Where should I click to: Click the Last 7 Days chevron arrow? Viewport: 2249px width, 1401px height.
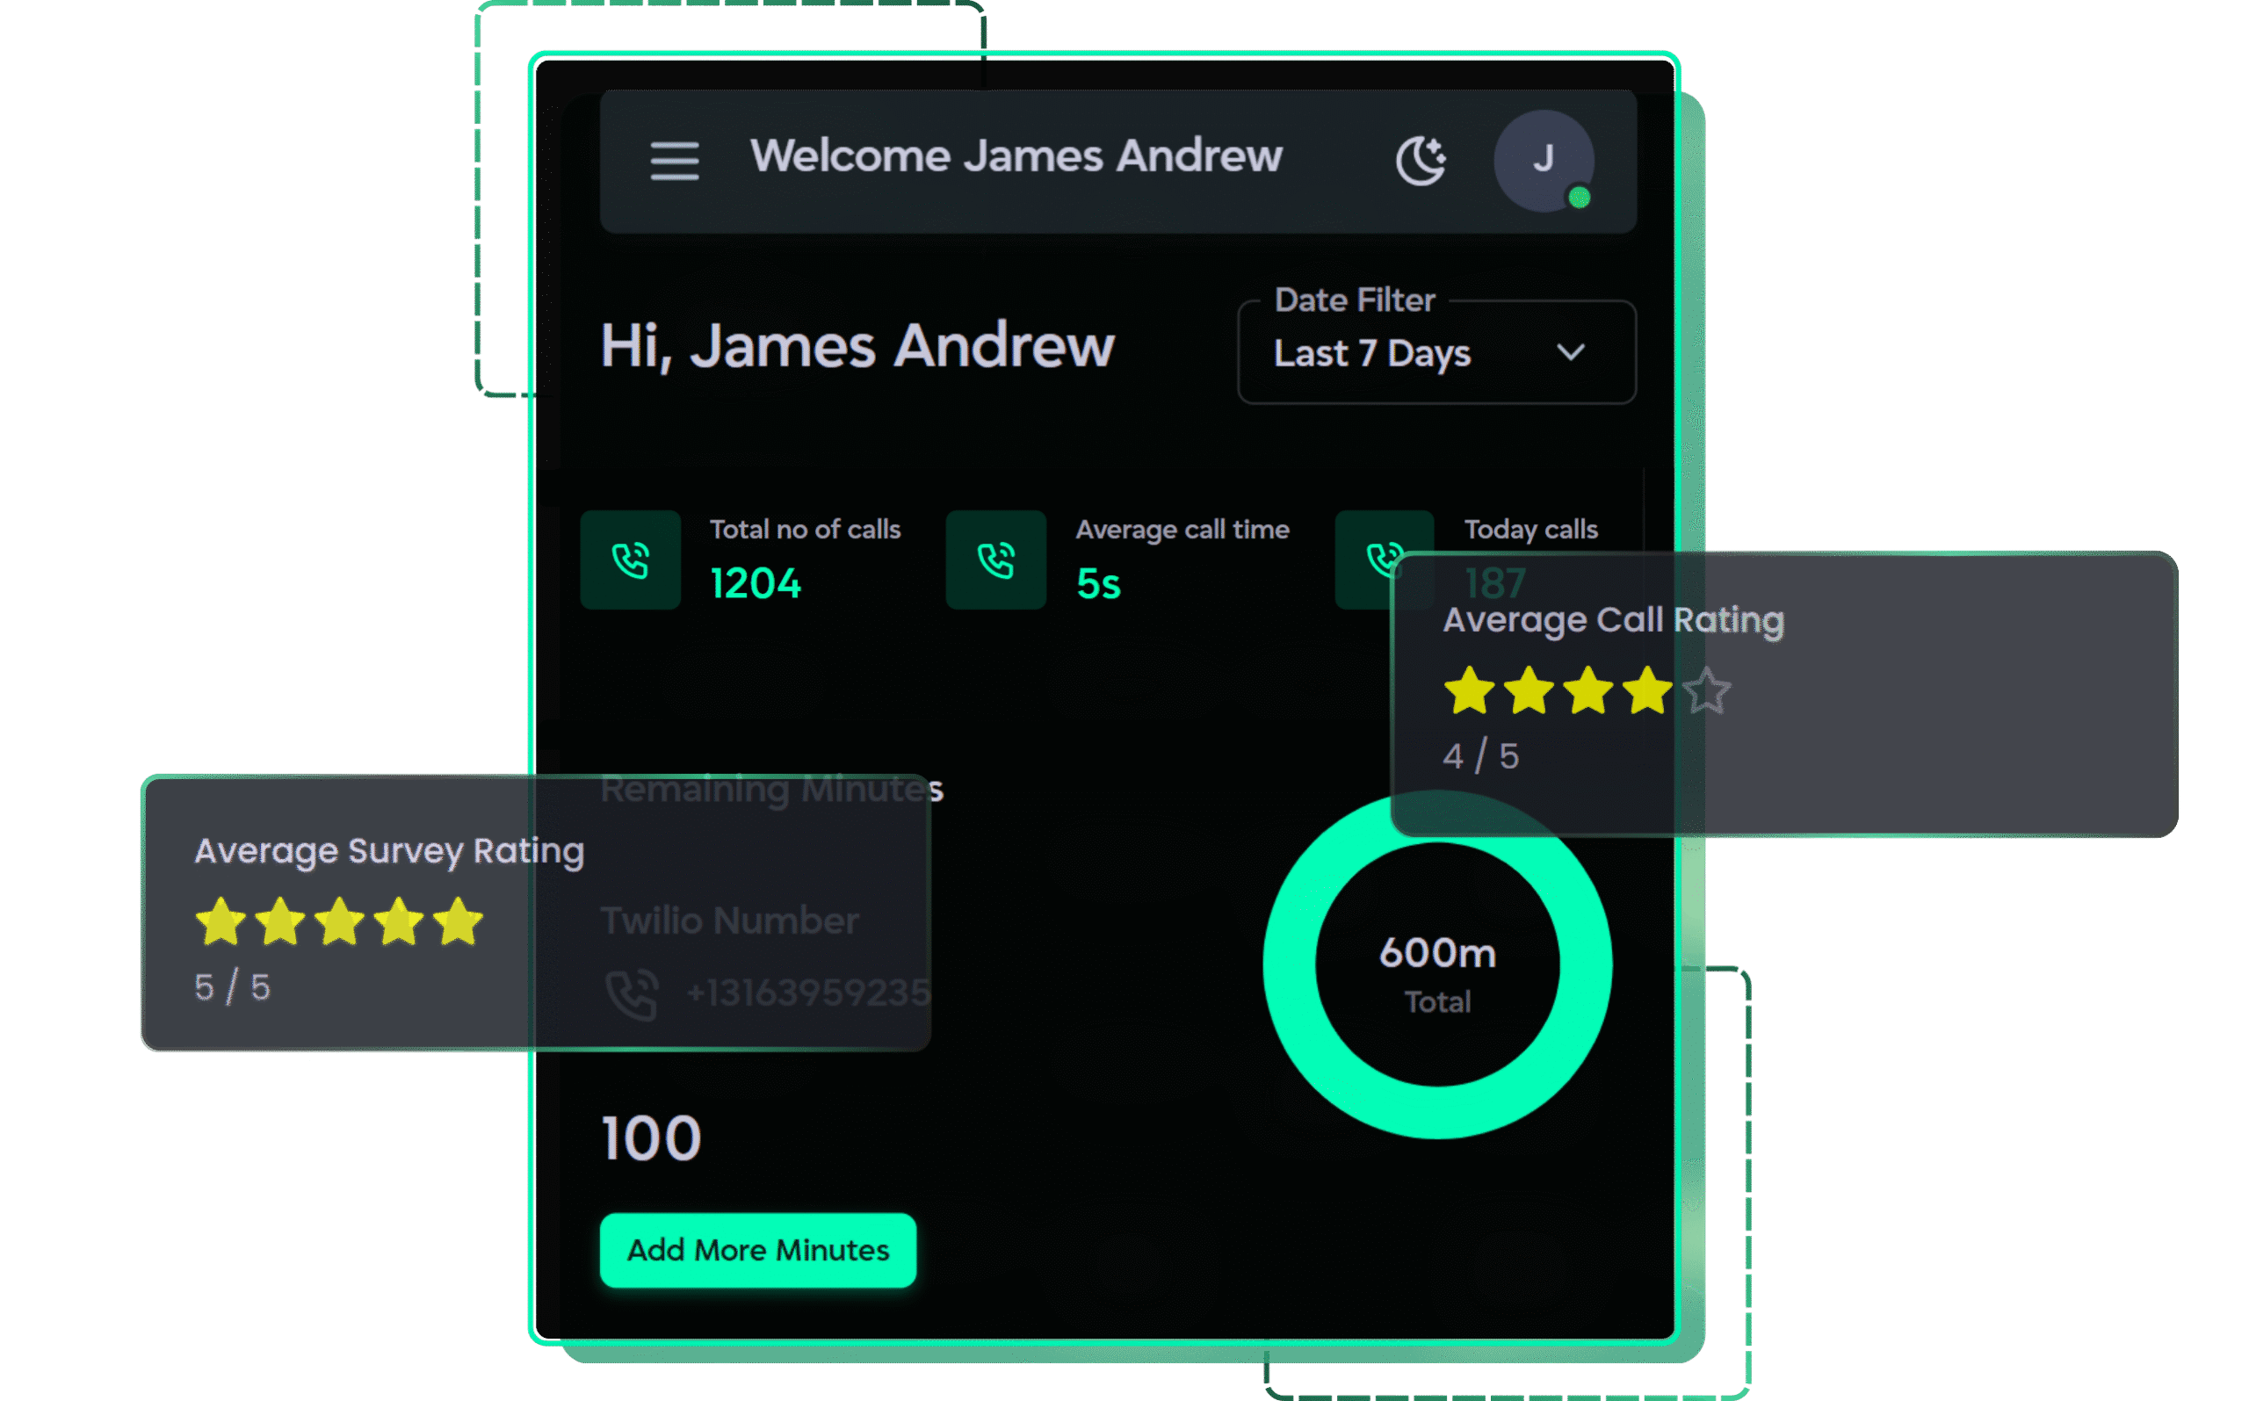[1570, 352]
